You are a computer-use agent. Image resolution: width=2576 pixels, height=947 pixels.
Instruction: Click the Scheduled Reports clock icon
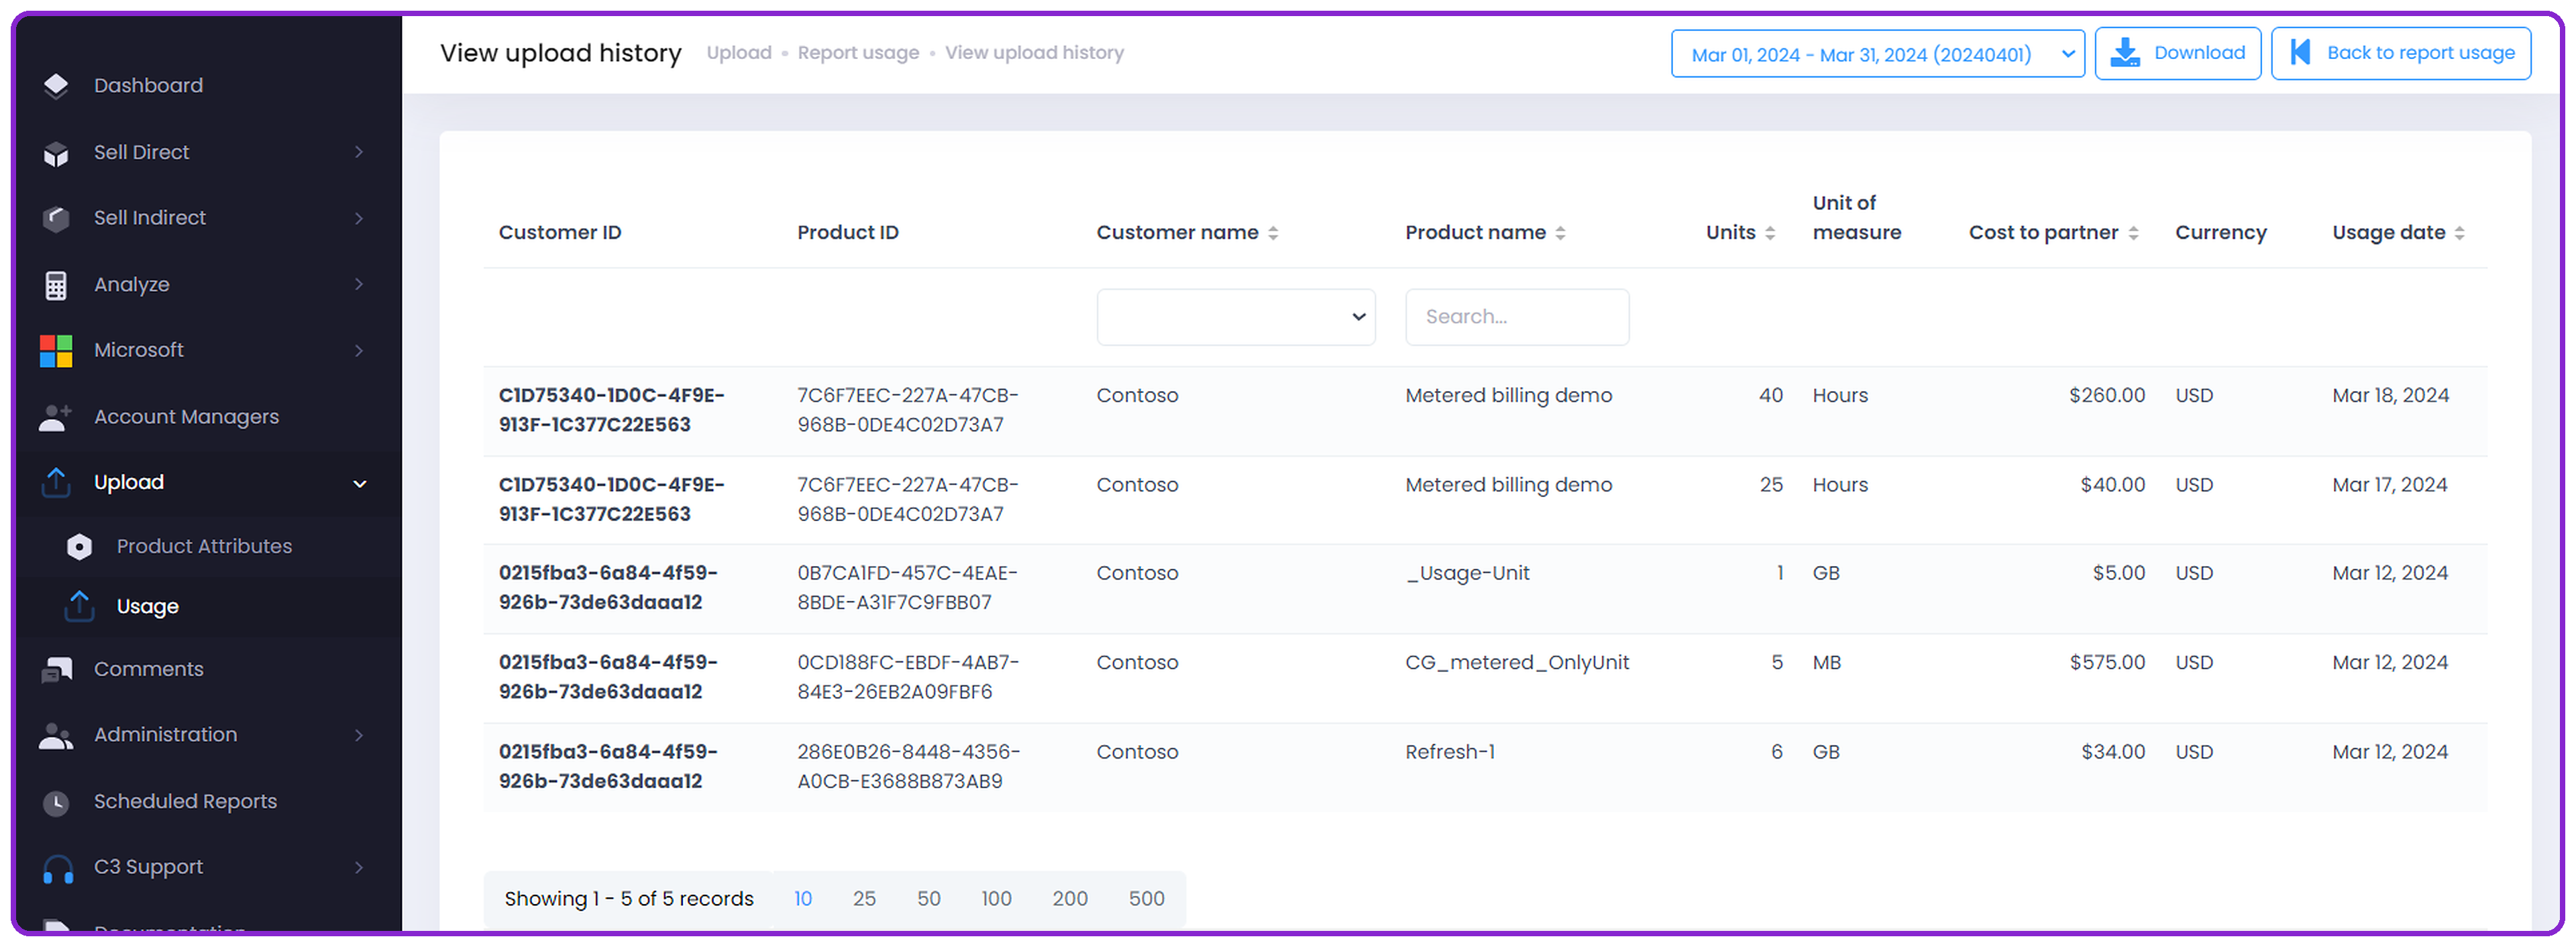pyautogui.click(x=56, y=803)
